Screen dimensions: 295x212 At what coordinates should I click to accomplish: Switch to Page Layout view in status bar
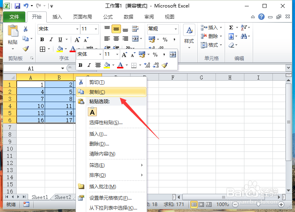(201, 204)
